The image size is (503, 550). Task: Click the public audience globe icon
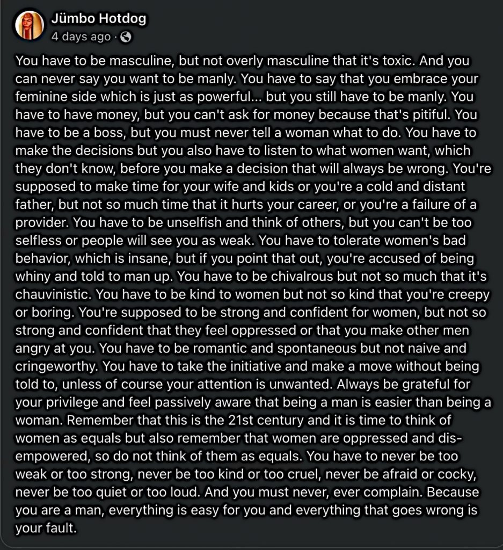[x=126, y=37]
